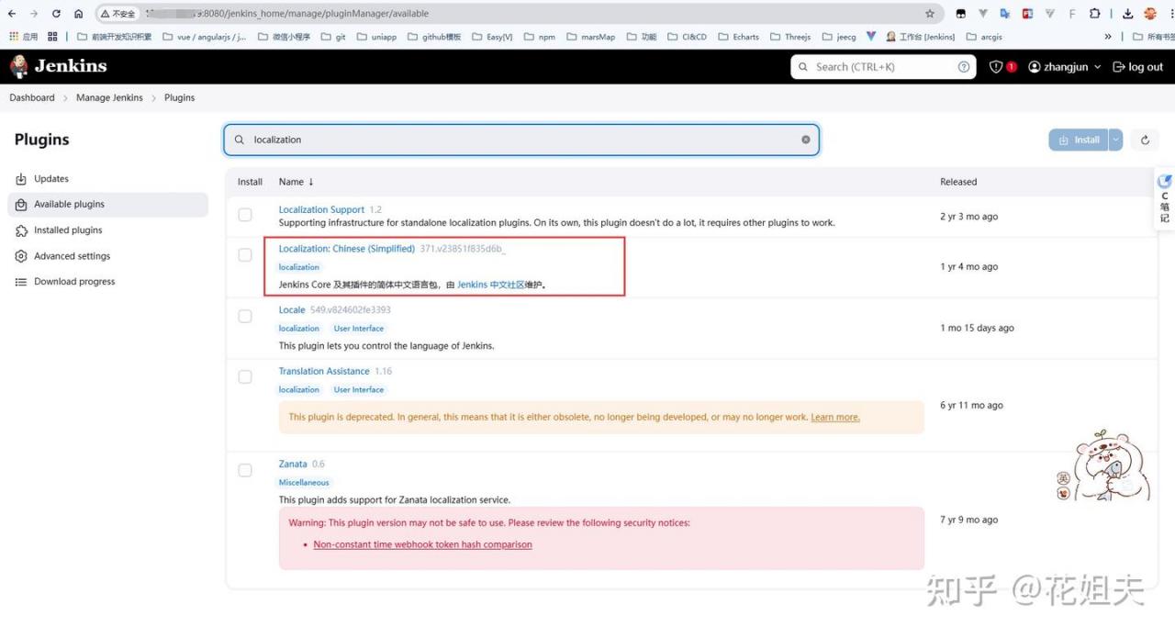Go back with the browser back arrow
This screenshot has width=1175, height=638.
click(12, 14)
